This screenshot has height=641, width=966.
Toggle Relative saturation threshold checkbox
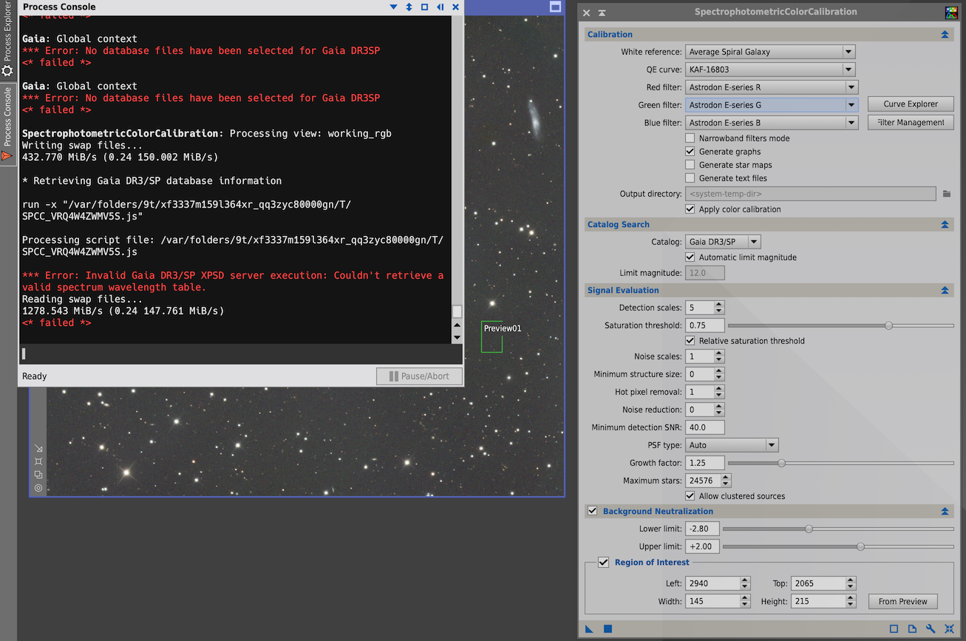[690, 341]
